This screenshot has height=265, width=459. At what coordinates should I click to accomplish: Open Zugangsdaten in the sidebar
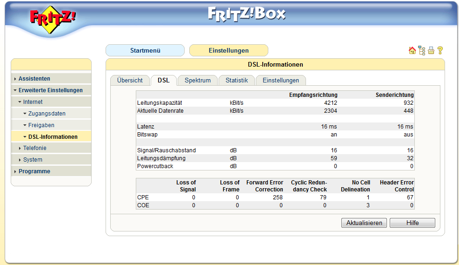(x=47, y=114)
